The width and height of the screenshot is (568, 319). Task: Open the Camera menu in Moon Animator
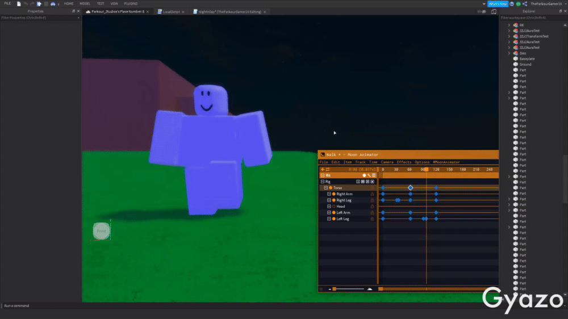point(387,162)
